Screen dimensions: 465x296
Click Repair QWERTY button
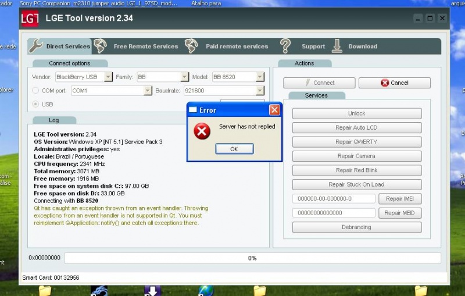coord(357,142)
